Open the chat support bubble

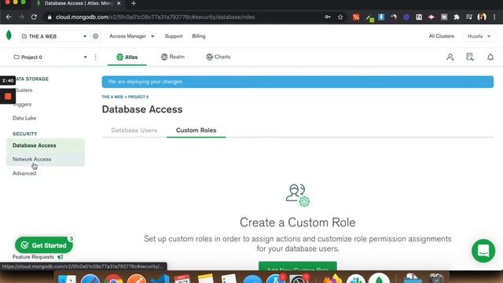pos(483,251)
